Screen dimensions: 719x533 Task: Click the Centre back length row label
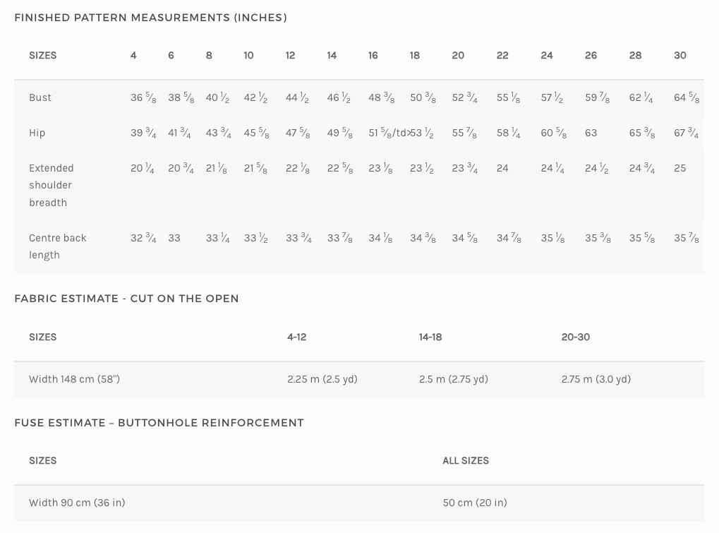(57, 246)
